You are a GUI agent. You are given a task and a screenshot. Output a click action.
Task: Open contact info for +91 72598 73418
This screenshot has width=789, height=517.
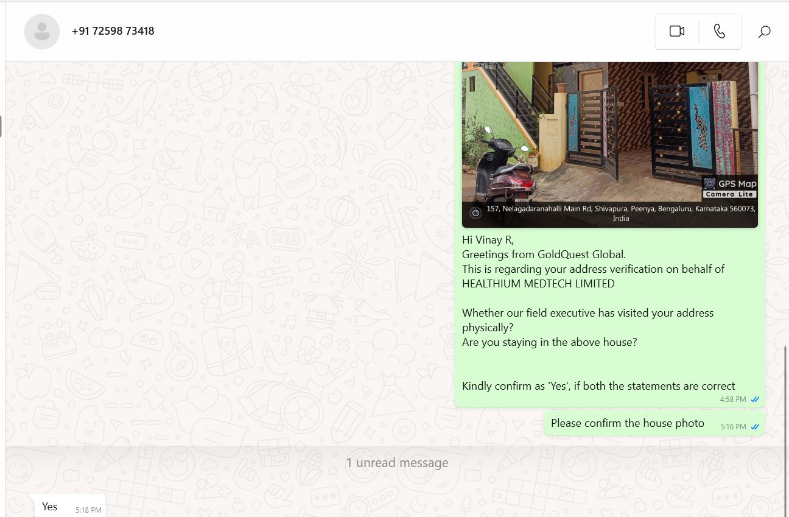point(113,31)
